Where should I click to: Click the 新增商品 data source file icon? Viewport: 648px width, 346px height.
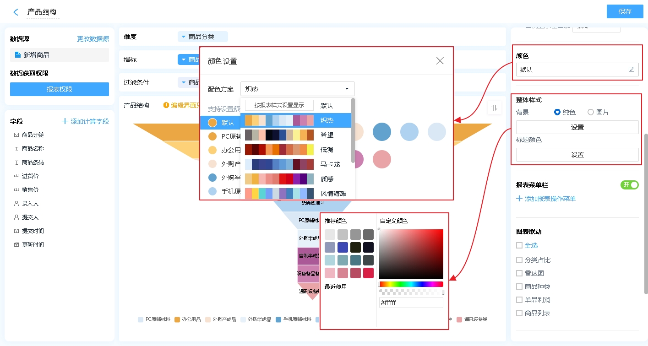(17, 55)
